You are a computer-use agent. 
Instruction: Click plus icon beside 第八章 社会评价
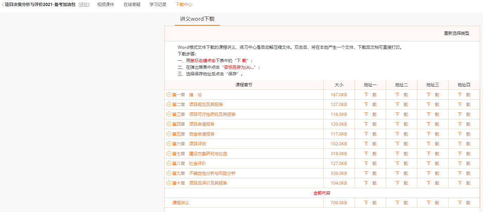tap(169, 164)
